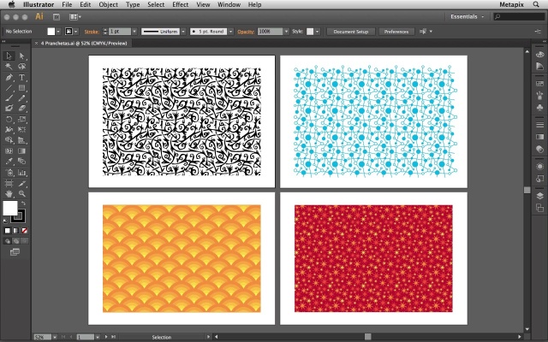The image size is (548, 342).
Task: Open the Brushes panel icon
Action: [539, 95]
